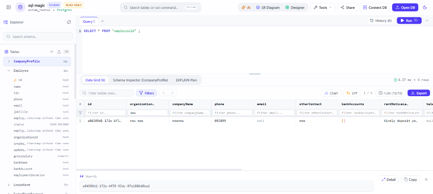Click the Filter id input

point(105,113)
